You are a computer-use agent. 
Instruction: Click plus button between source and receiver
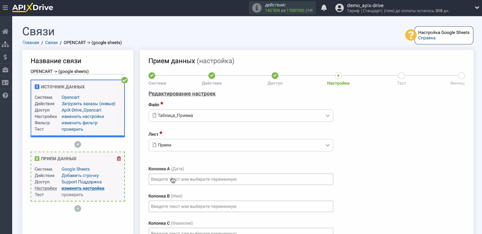coord(78,144)
